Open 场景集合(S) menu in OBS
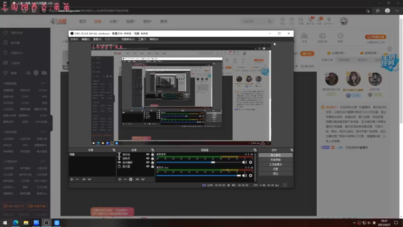The width and height of the screenshot is (403, 227). [x=128, y=39]
